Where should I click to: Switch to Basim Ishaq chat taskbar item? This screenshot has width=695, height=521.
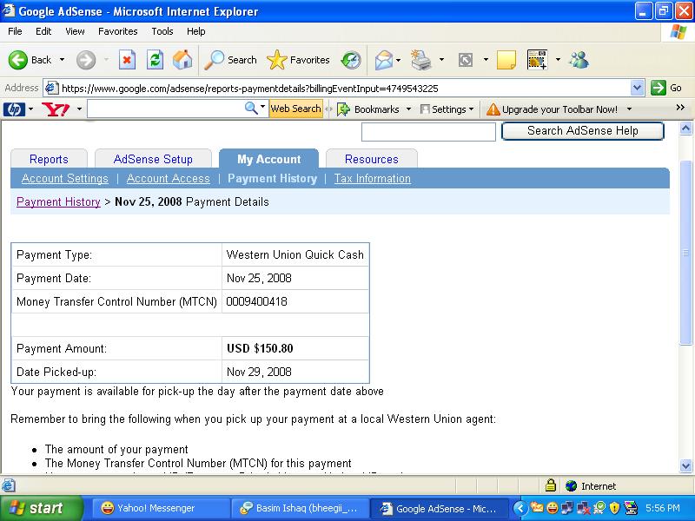click(x=300, y=508)
